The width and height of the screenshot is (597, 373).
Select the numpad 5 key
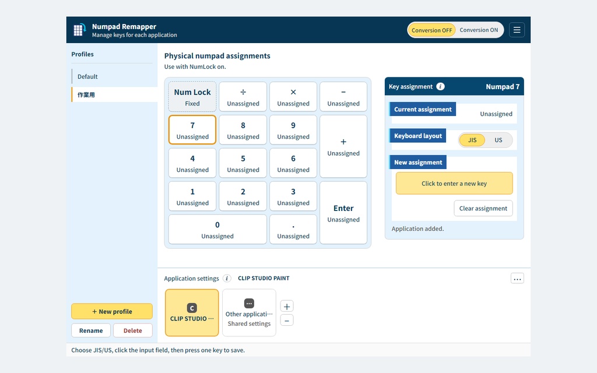point(243,163)
